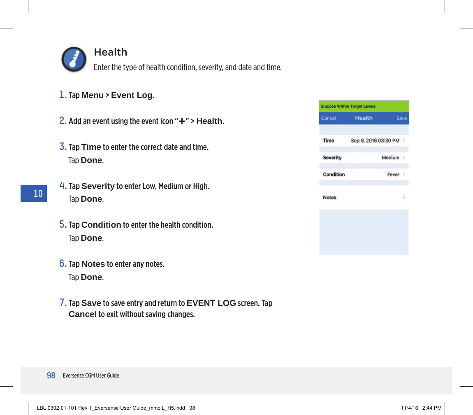The height and width of the screenshot is (415, 473).
Task: Click page number 98 in the footer
Action: [x=51, y=375]
